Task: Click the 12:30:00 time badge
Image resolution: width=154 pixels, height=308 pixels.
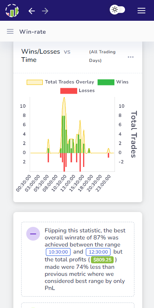Action: pyautogui.click(x=98, y=252)
